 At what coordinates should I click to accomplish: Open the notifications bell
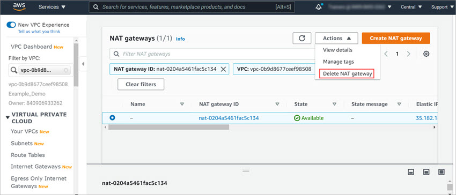point(319,6)
